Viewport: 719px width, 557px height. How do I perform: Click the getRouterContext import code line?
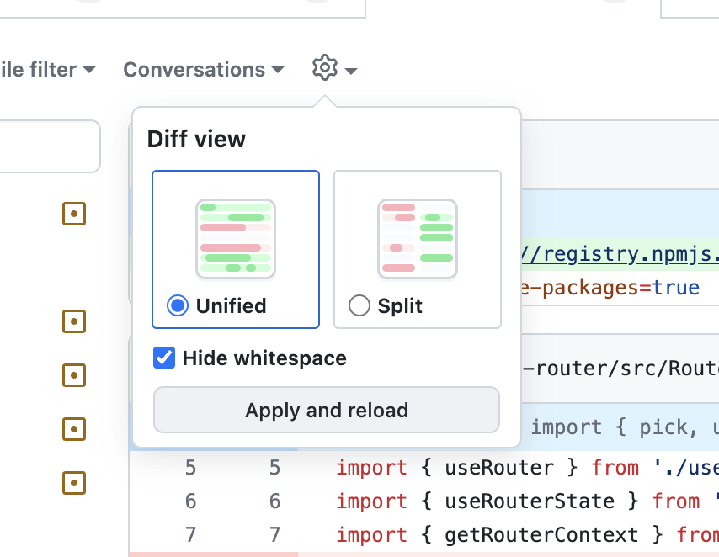pyautogui.click(x=527, y=535)
